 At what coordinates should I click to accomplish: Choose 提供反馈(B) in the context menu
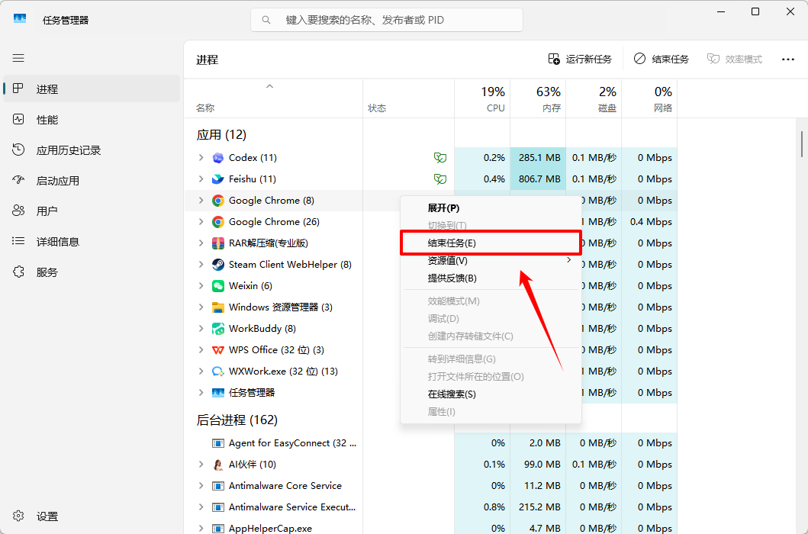pyautogui.click(x=491, y=278)
